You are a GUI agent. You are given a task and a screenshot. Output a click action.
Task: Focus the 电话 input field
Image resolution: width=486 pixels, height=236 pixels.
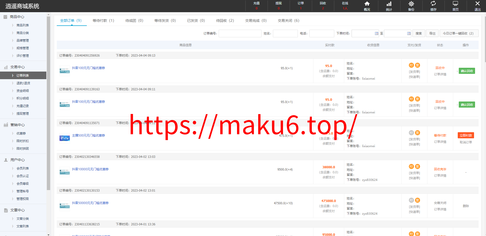pos(322,33)
